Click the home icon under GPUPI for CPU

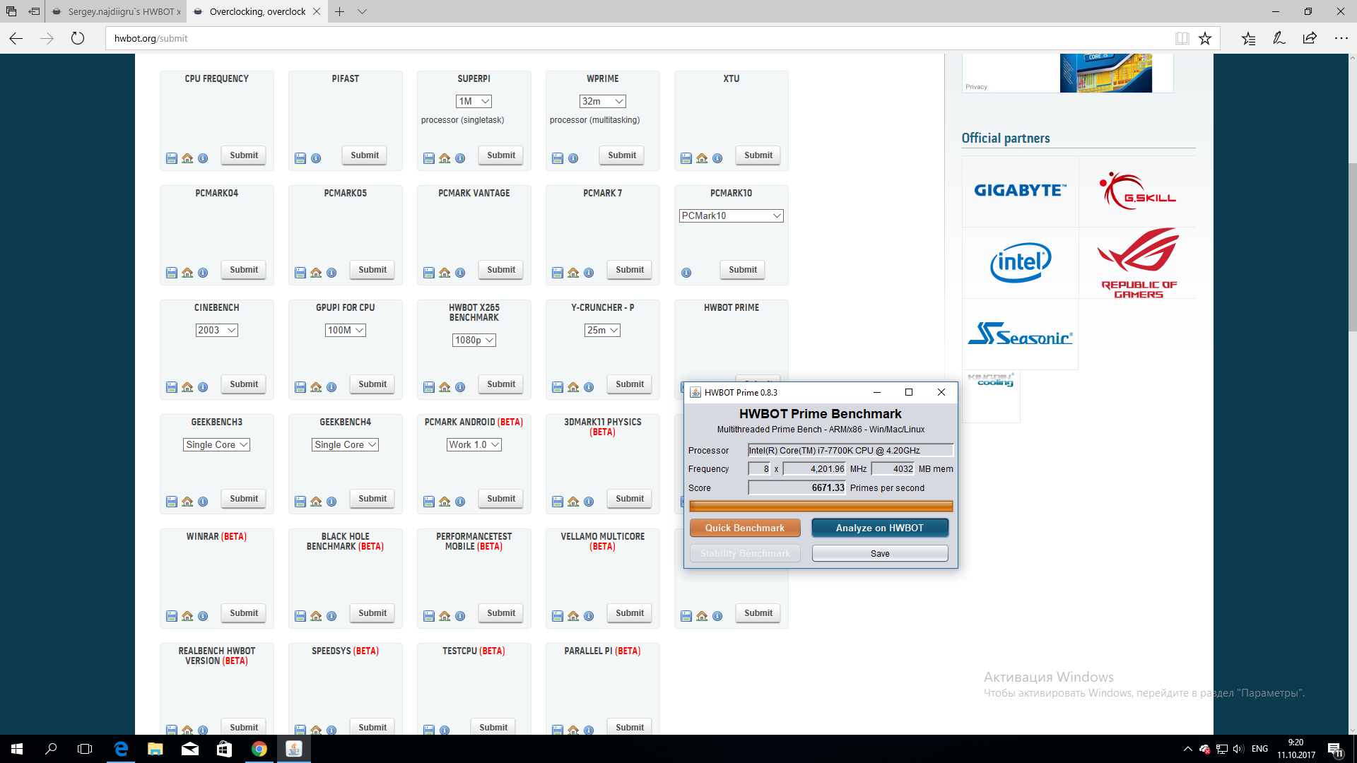point(316,387)
